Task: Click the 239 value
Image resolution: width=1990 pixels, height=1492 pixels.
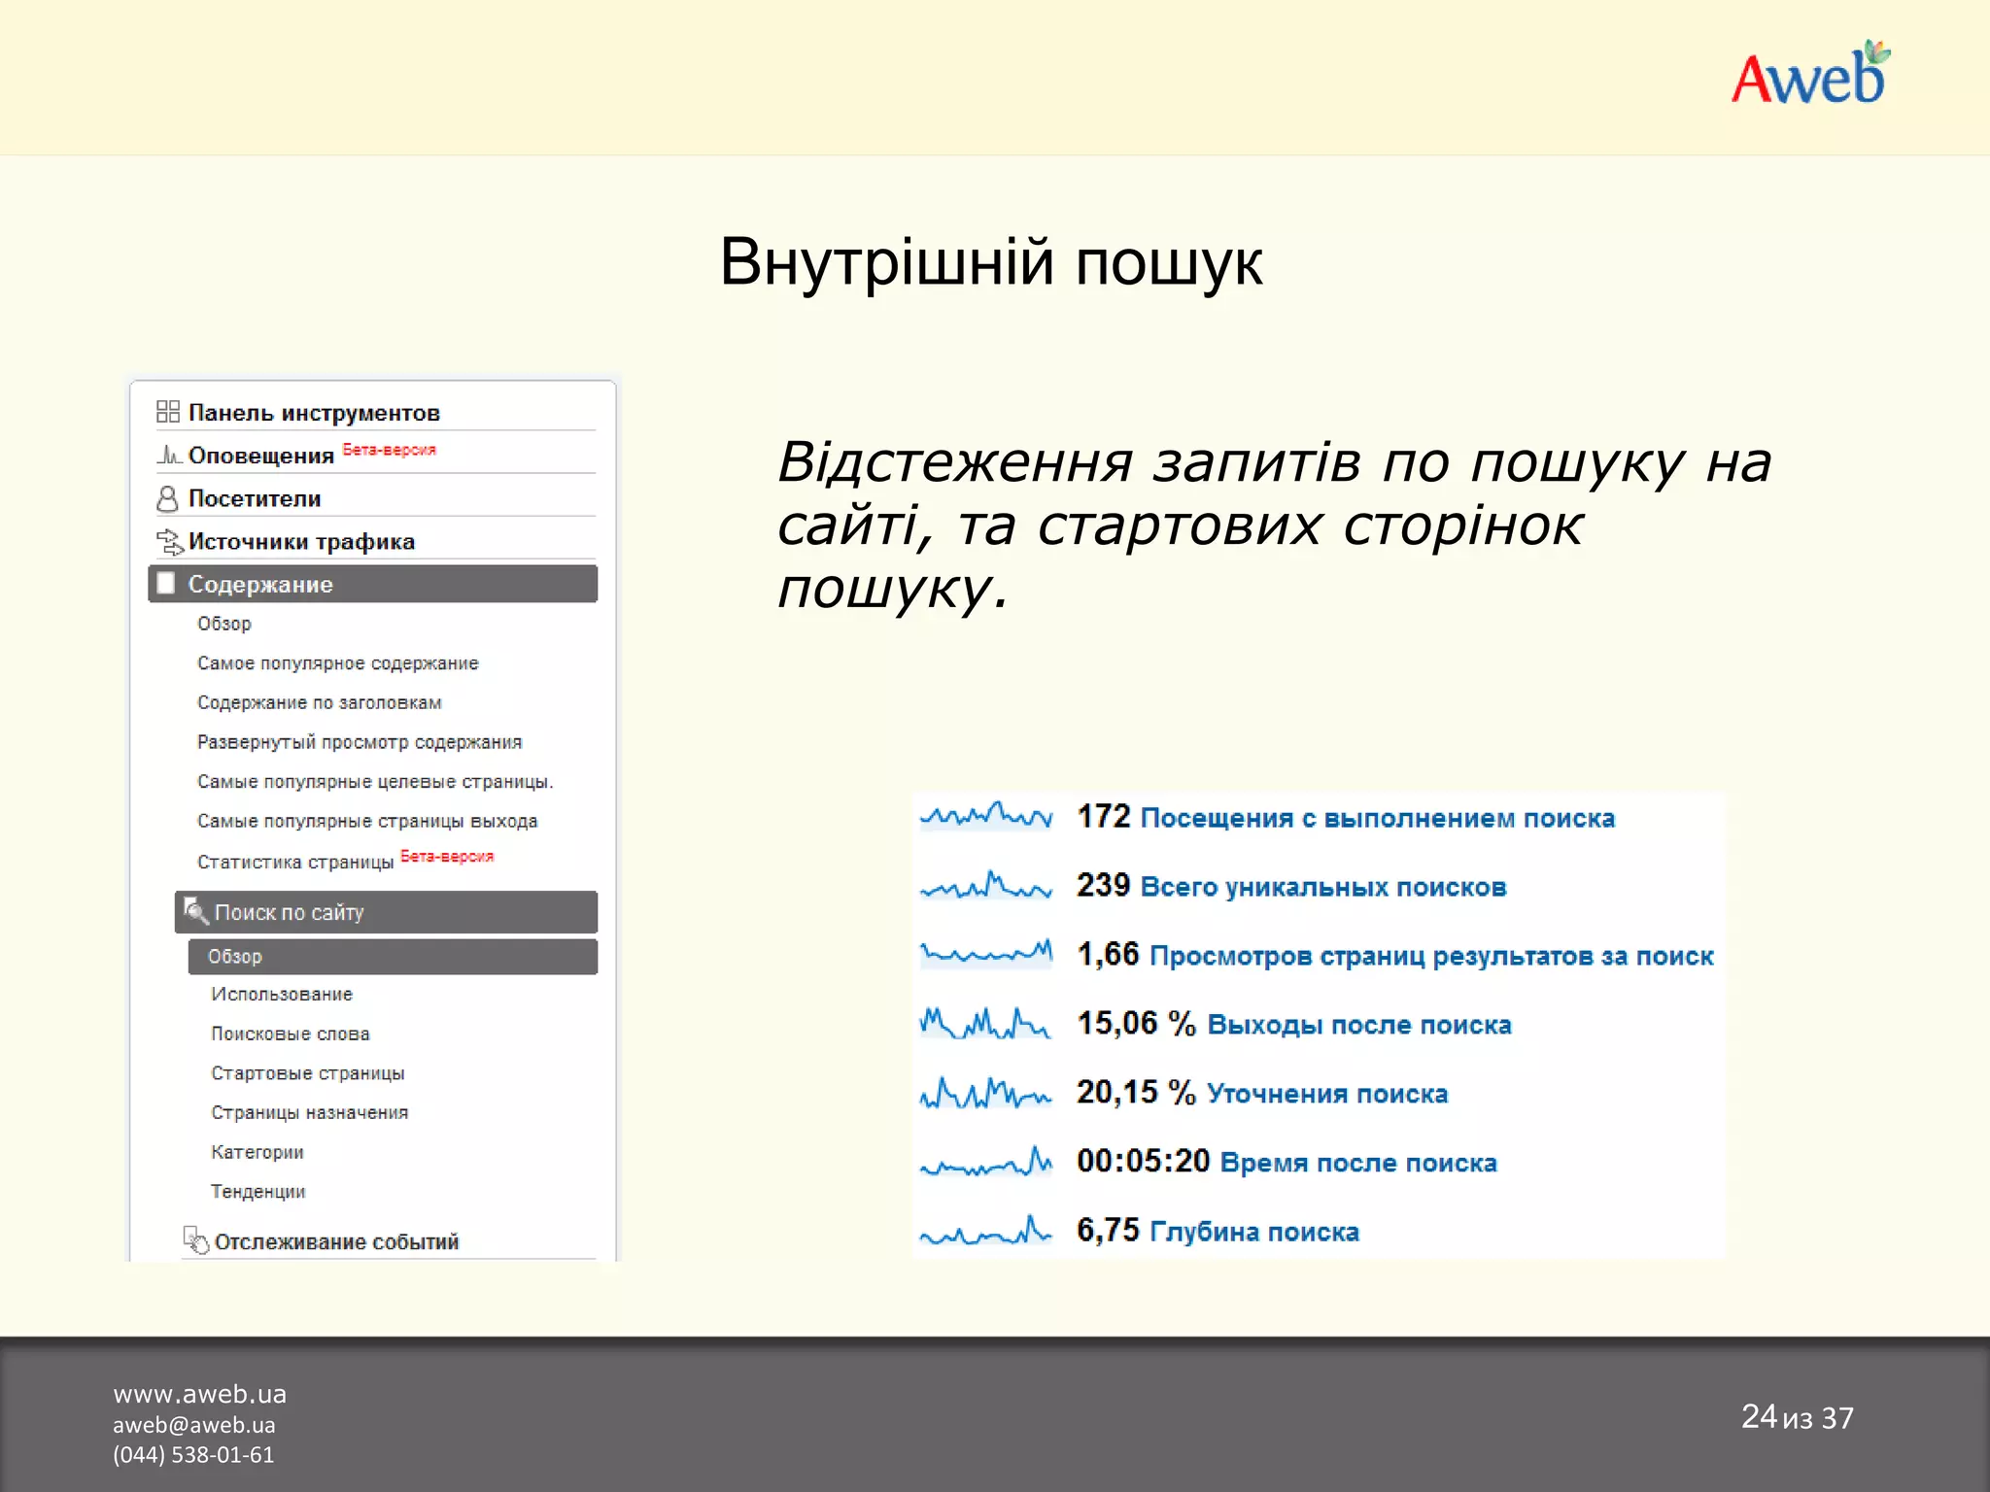Action: 1104,885
